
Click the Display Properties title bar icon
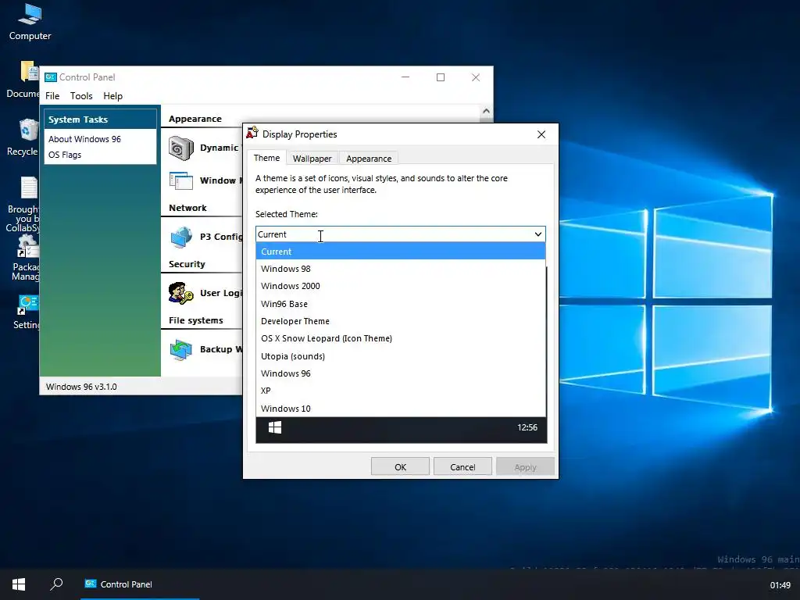pos(252,133)
